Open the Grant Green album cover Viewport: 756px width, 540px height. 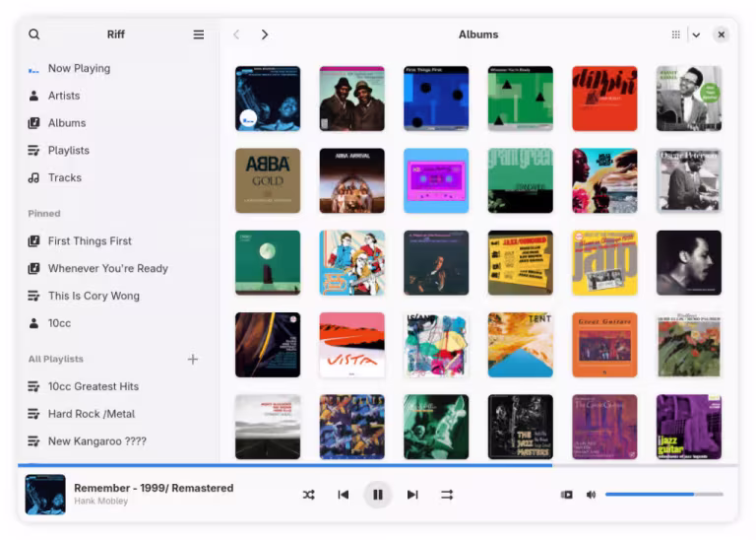pos(520,180)
